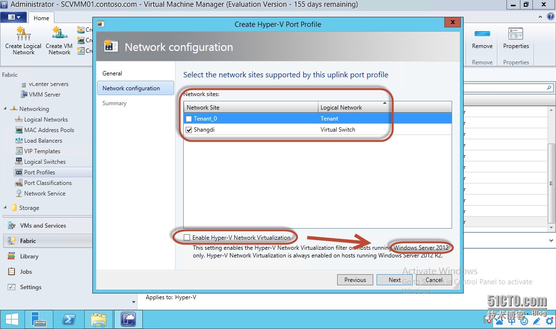The width and height of the screenshot is (556, 329).
Task: Click the MAC Address Pools icon
Action: 19,130
